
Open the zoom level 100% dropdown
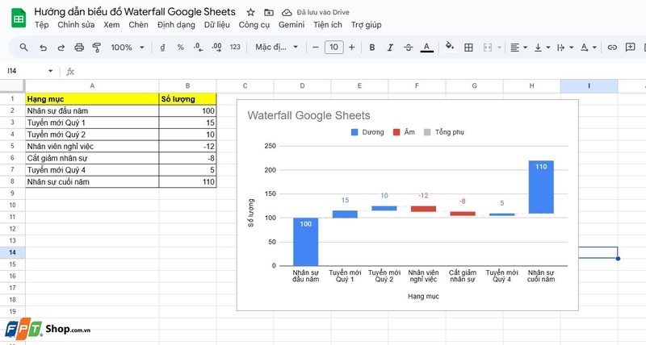coord(128,48)
